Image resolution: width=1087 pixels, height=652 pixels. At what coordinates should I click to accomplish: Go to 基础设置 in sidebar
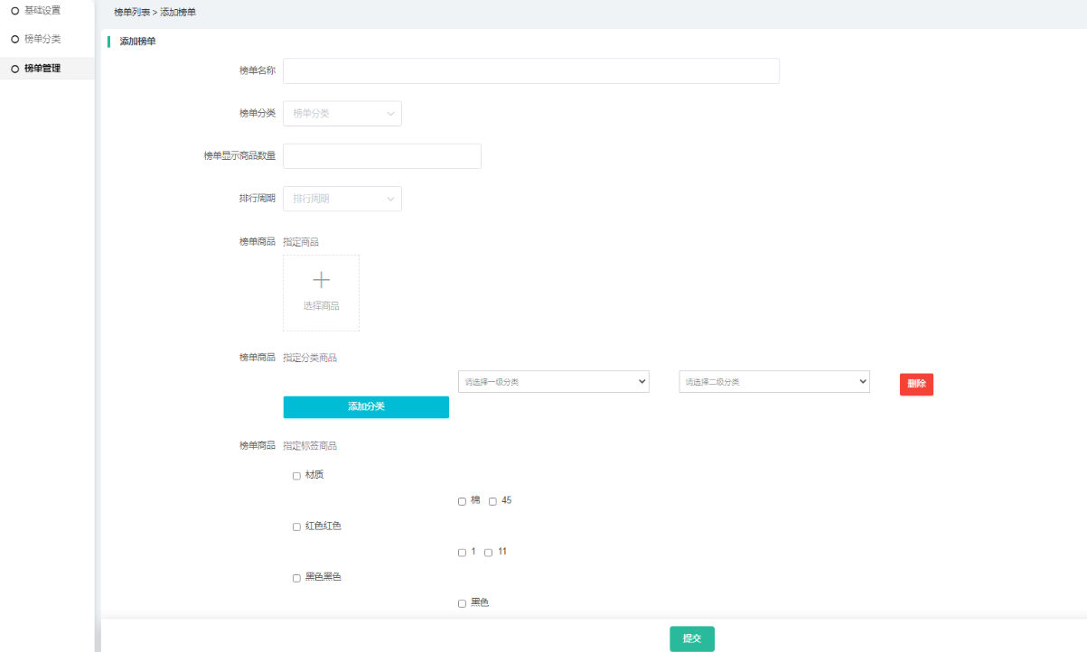point(42,11)
